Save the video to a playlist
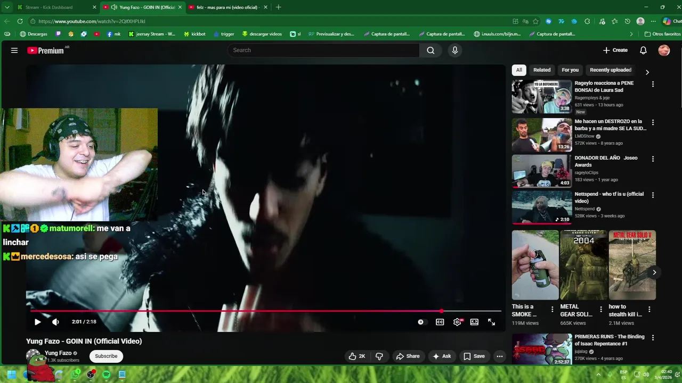This screenshot has height=383, width=682. (474, 356)
